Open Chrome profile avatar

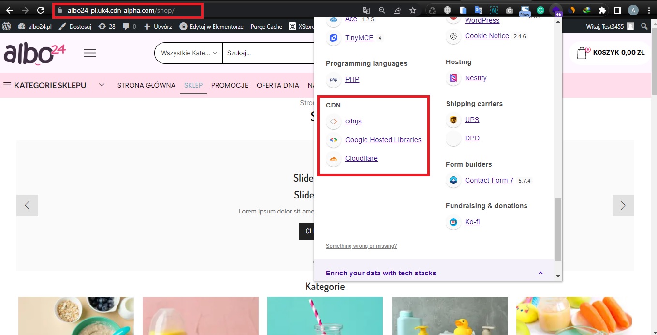pos(633,10)
